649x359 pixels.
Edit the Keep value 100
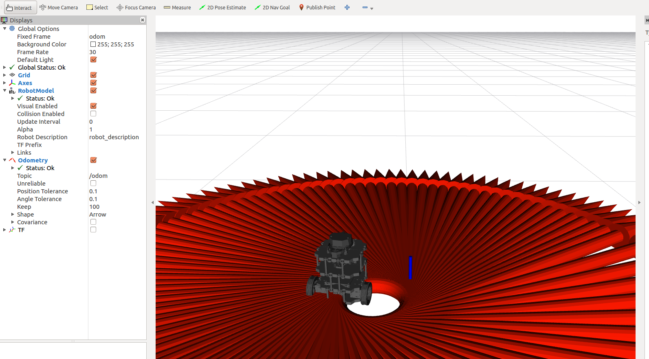[117, 206]
